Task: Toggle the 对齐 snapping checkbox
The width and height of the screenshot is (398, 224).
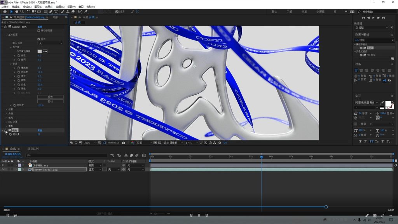Action: pos(117,12)
